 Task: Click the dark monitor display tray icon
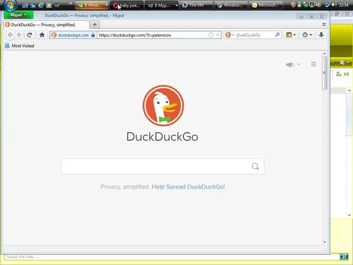coord(312,4)
